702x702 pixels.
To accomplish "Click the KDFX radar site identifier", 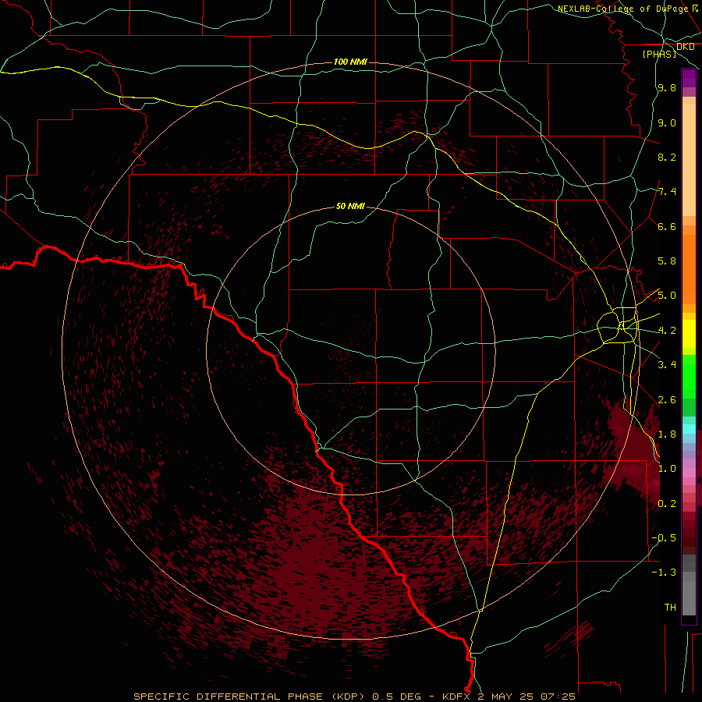I will click(456, 697).
